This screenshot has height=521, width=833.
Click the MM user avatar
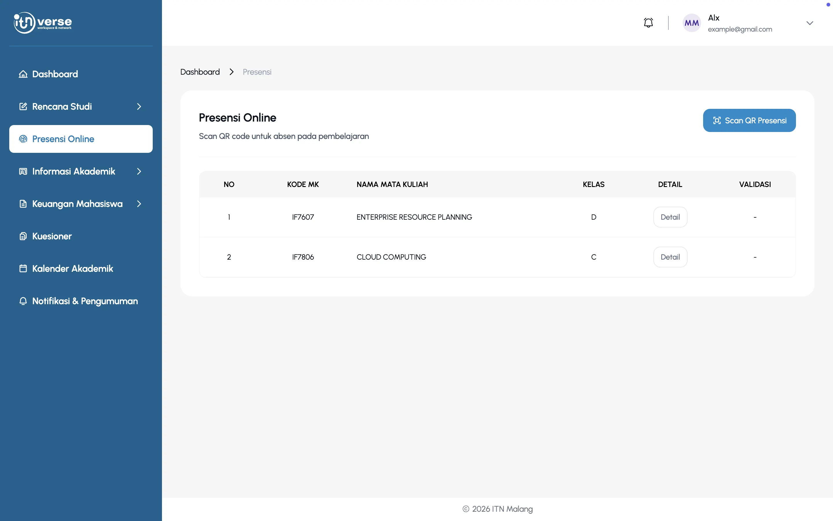pyautogui.click(x=692, y=23)
